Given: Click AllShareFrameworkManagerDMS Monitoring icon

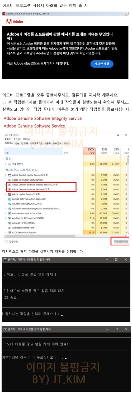Looking at the screenshot, I should pos(10,209).
